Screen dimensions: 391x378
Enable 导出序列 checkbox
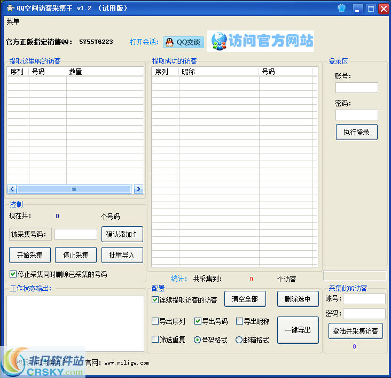pos(155,321)
